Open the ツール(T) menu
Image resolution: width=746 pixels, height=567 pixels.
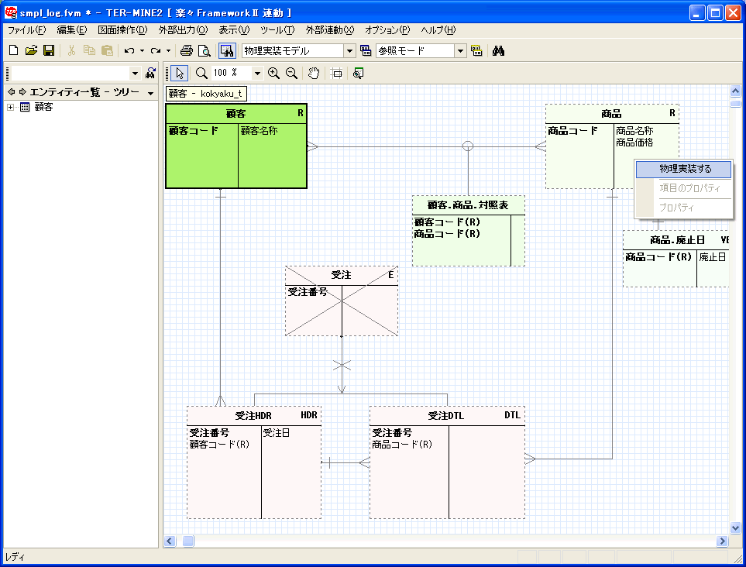[277, 30]
